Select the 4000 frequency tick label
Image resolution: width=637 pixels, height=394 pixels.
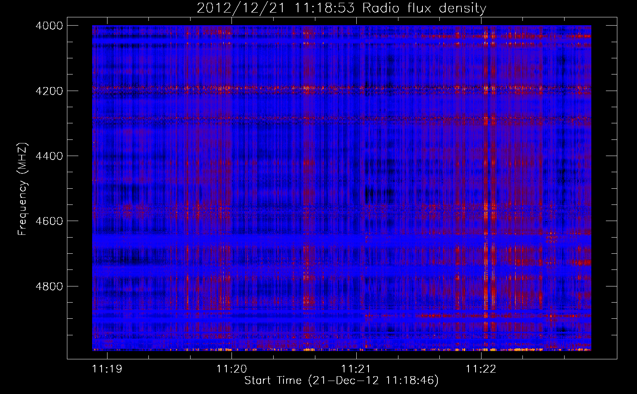49,26
